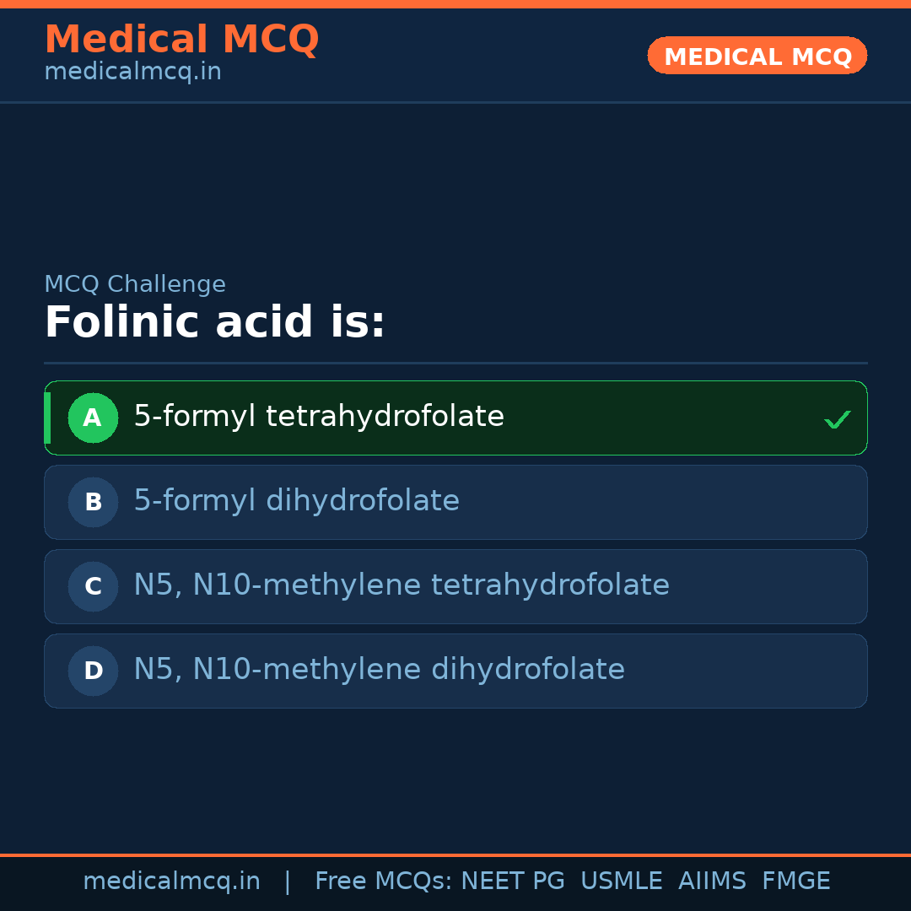The height and width of the screenshot is (911, 911).
Task: Visit medicalmcq.in link under header title
Action: click(x=132, y=72)
